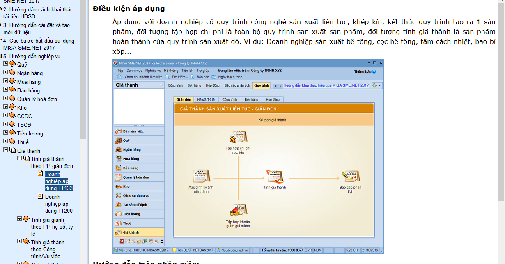Select Bán hàng module in MISA screenshot sidebar
Screen dimensions: 505x264
[x=139, y=168]
